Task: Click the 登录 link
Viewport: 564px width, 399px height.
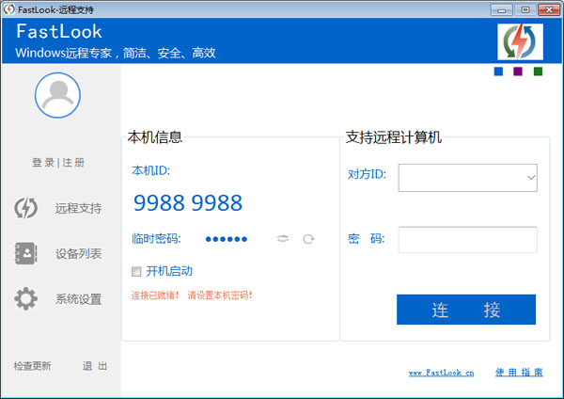Action: (43, 163)
